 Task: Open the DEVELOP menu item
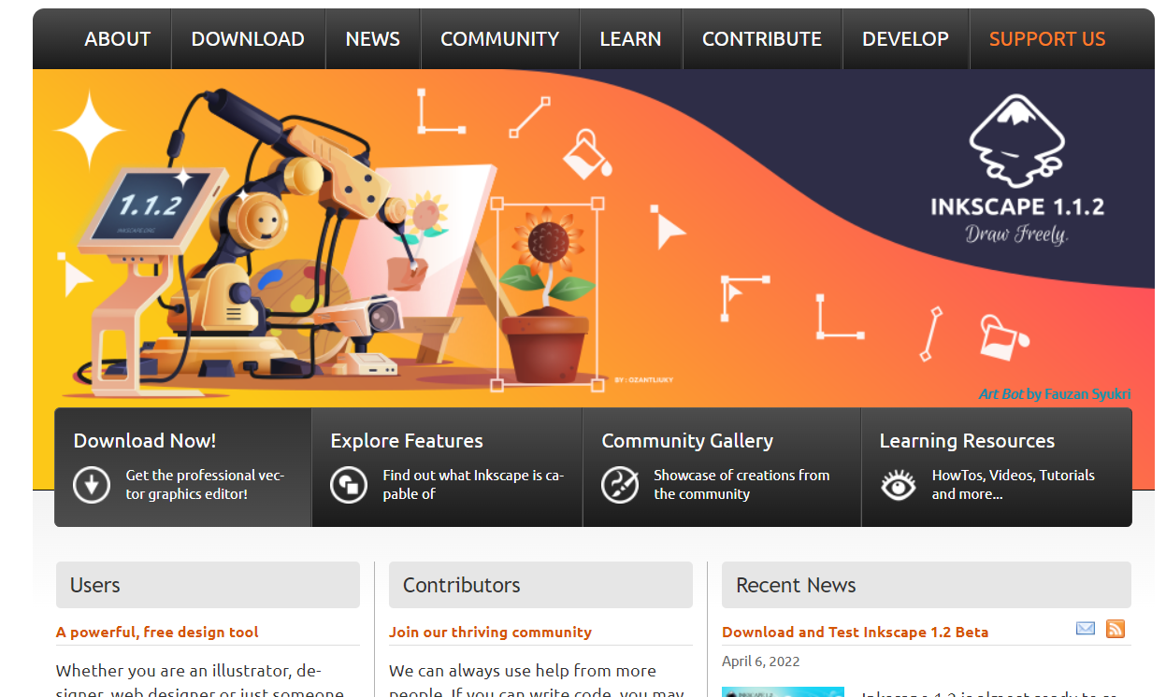point(905,39)
